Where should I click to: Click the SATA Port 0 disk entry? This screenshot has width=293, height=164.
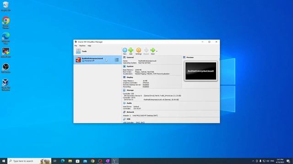161,100
